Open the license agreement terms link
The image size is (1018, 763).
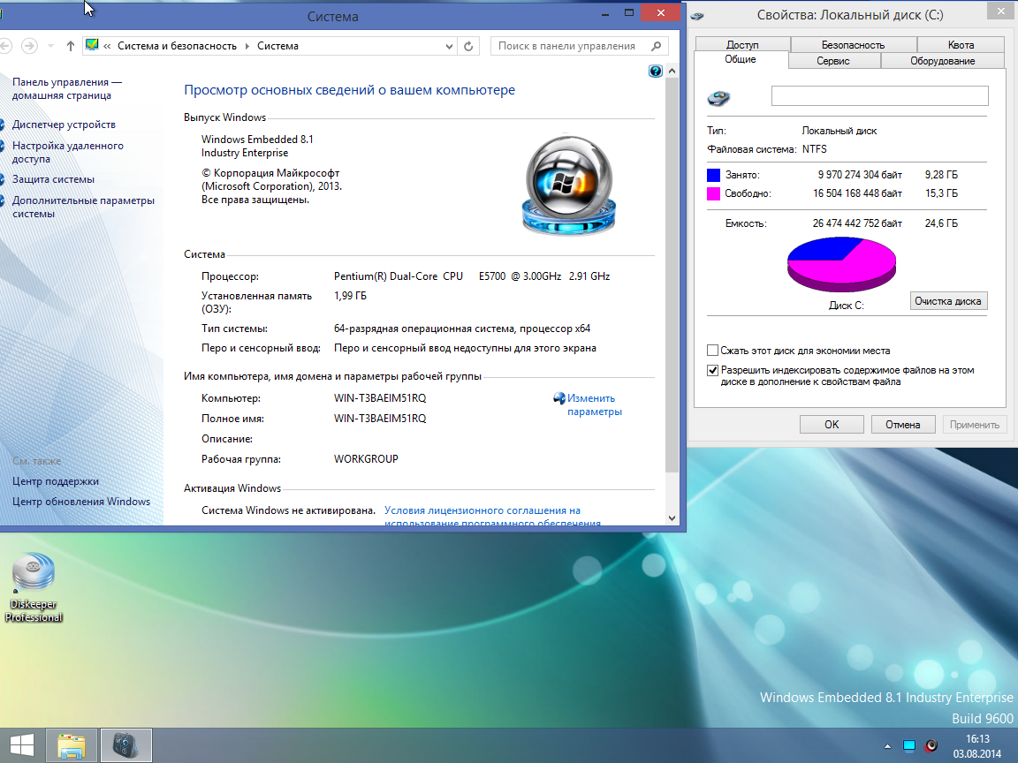point(492,517)
